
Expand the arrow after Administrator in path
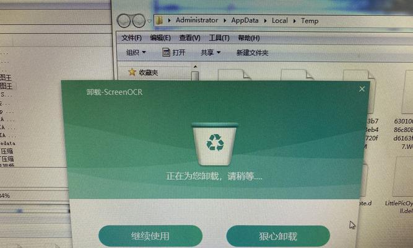(x=225, y=20)
